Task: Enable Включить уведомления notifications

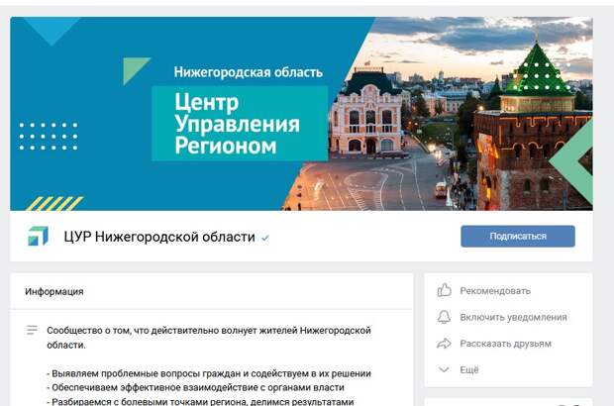Action: click(513, 317)
